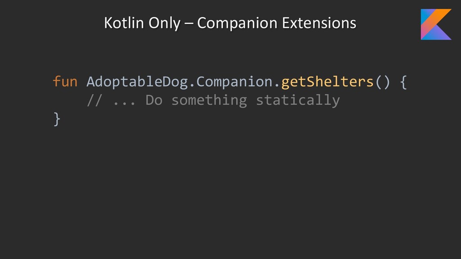Click Companion in the code line
Screen dimensions: 461x259
click(234, 82)
